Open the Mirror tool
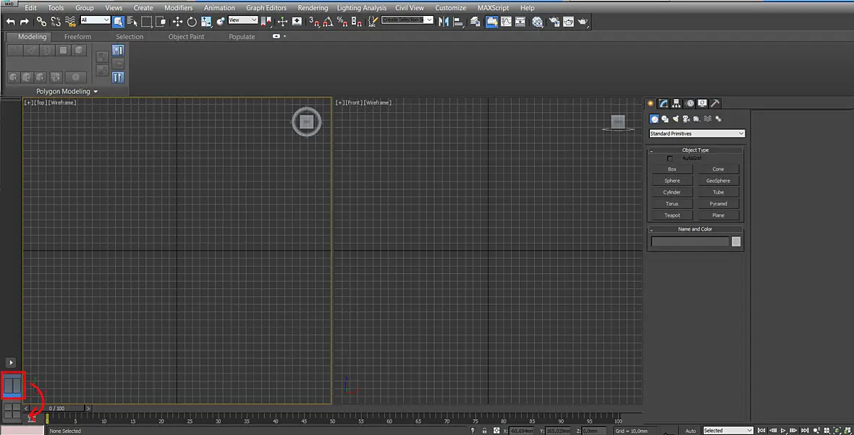Viewport: 854px width, 435px height. pyautogui.click(x=444, y=22)
